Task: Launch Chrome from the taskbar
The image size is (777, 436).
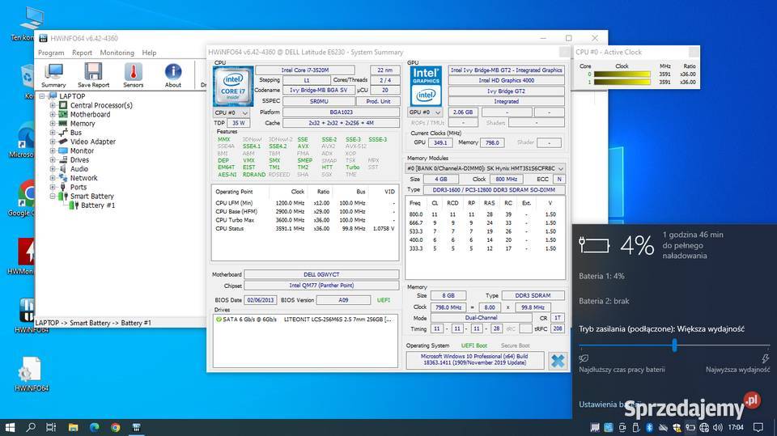Action: coord(116,427)
